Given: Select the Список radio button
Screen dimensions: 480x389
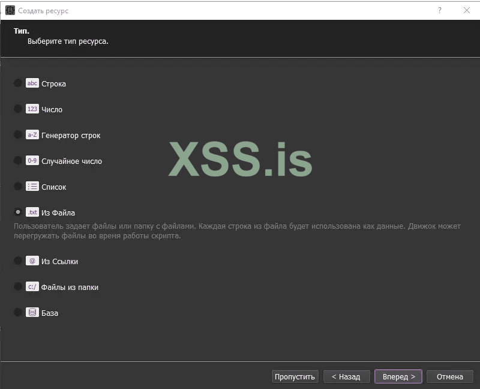Looking at the screenshot, I should coord(18,186).
